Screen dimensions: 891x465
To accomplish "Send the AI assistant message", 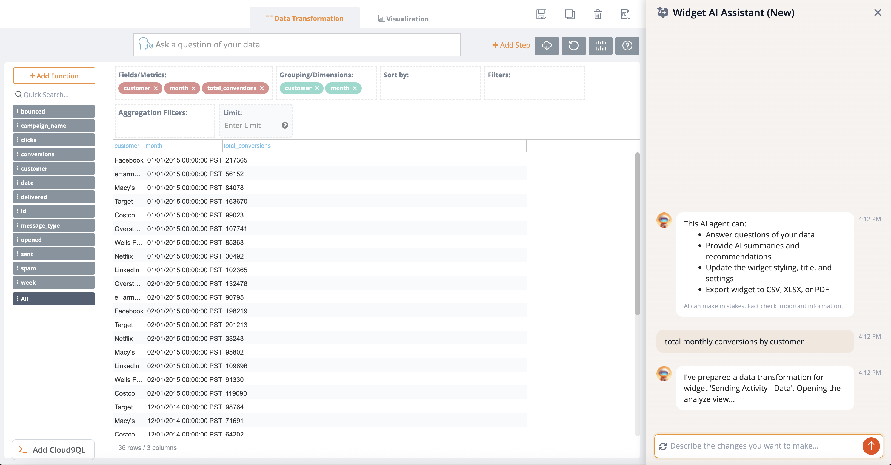I will pyautogui.click(x=871, y=446).
